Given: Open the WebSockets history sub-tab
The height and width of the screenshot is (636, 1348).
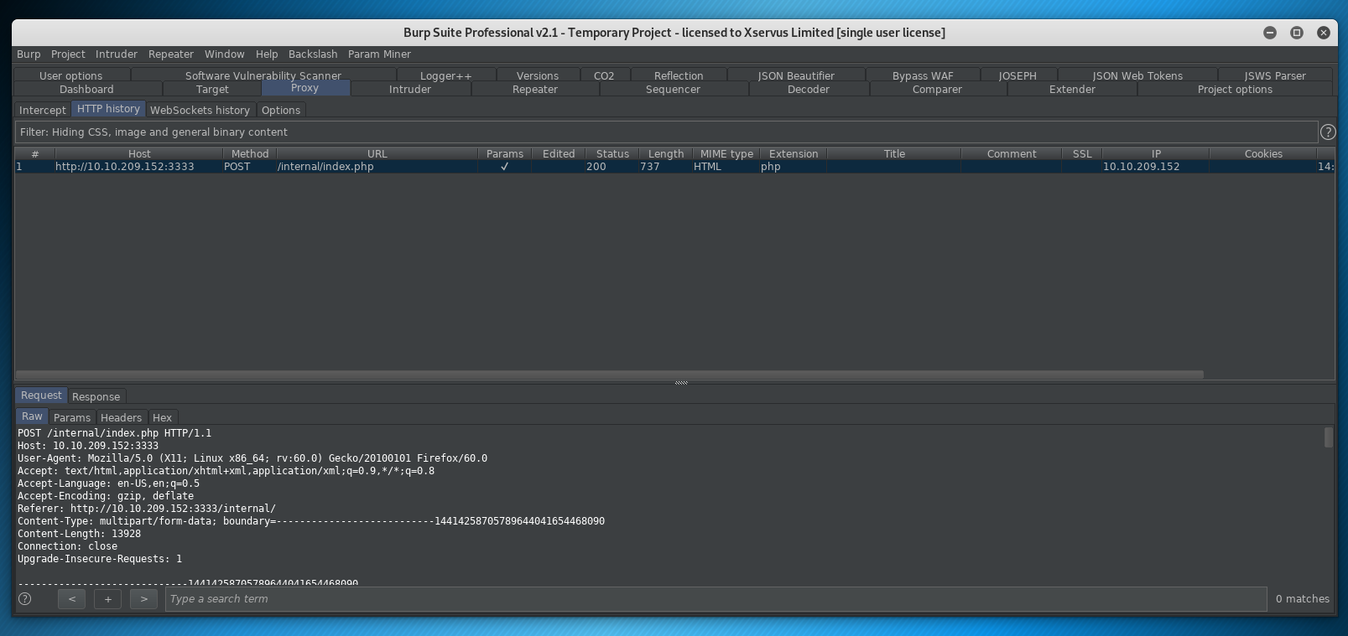Looking at the screenshot, I should (x=200, y=110).
